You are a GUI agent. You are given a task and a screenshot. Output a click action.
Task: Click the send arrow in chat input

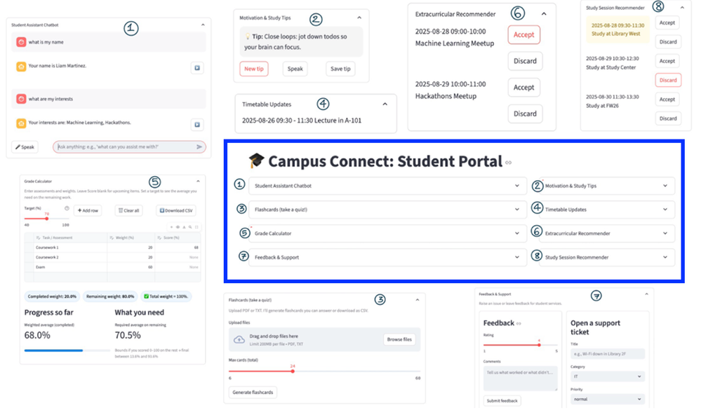tap(199, 147)
